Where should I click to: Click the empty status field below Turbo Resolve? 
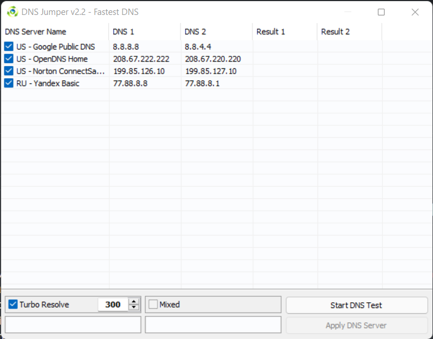73,325
